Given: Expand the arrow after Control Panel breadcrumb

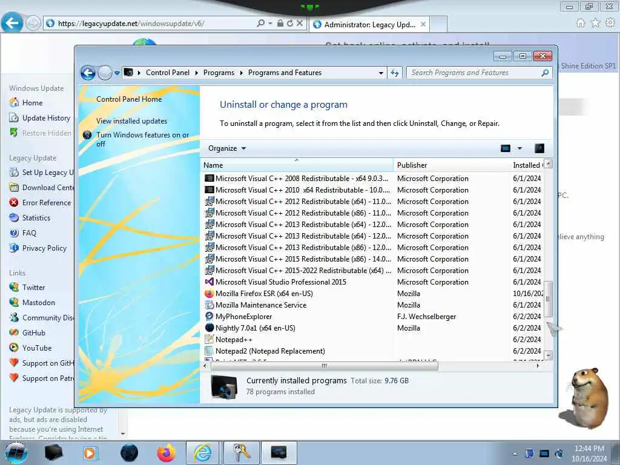Looking at the screenshot, I should tap(197, 73).
